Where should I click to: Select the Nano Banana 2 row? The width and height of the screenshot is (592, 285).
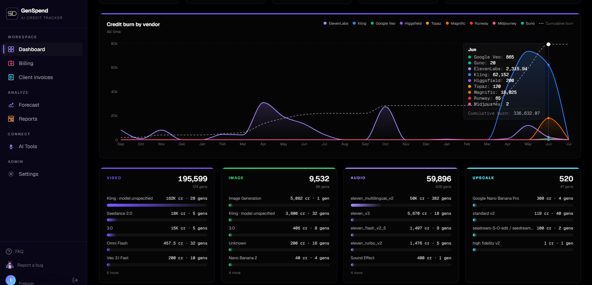point(279,260)
